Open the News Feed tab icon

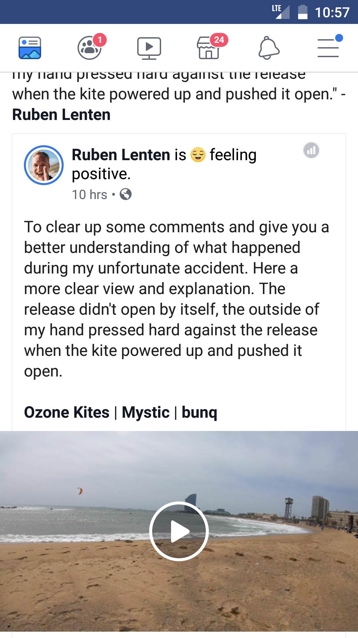(30, 48)
